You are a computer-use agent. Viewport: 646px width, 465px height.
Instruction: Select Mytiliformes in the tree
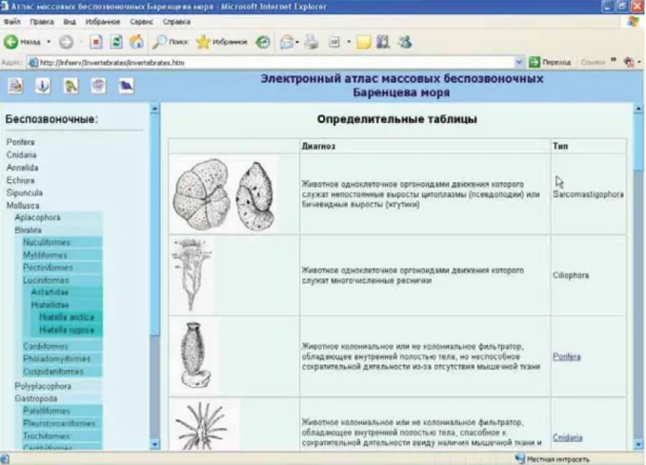[45, 255]
